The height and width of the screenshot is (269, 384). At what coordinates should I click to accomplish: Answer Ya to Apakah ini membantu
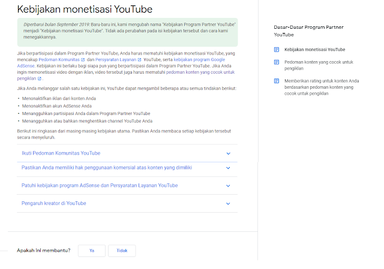pos(92,250)
